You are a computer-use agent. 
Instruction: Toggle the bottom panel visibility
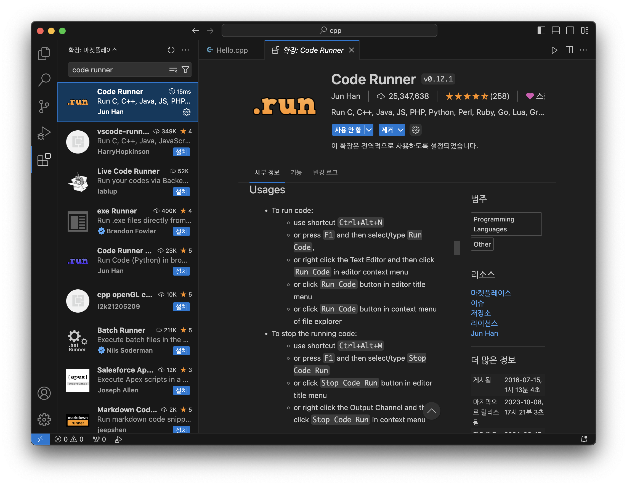(x=556, y=30)
